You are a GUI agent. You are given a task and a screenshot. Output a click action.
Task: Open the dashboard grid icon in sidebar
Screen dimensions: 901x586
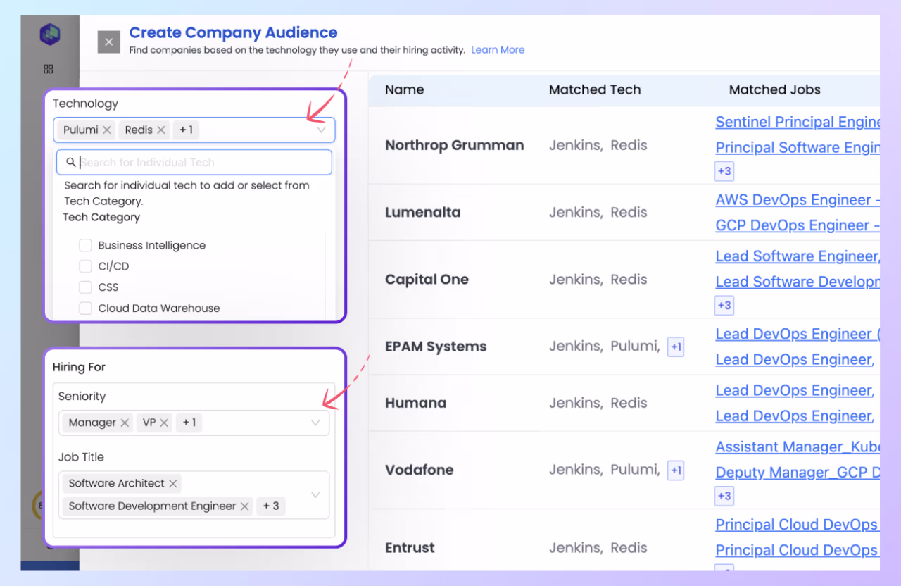pyautogui.click(x=49, y=69)
